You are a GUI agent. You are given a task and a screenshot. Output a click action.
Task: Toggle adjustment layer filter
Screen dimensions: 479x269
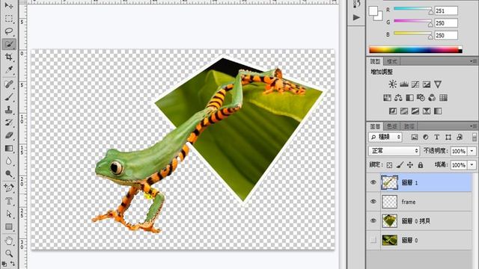pyautogui.click(x=426, y=137)
